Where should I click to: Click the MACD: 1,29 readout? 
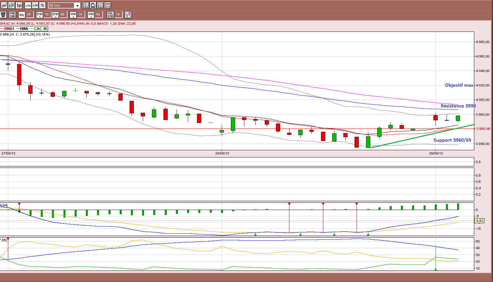click(107, 24)
